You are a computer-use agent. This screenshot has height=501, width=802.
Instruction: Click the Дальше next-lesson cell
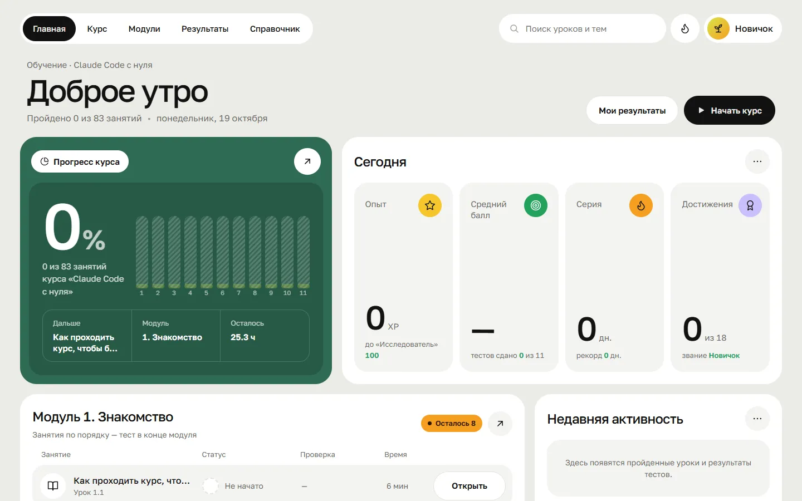[87, 336]
